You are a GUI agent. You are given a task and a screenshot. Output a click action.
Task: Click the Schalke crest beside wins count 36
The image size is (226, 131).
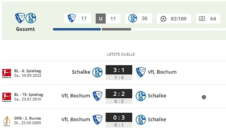click(x=133, y=18)
